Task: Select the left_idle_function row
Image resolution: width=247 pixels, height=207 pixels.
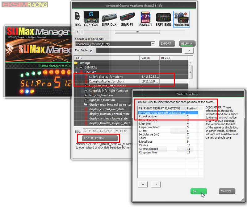Action: tap(103, 95)
